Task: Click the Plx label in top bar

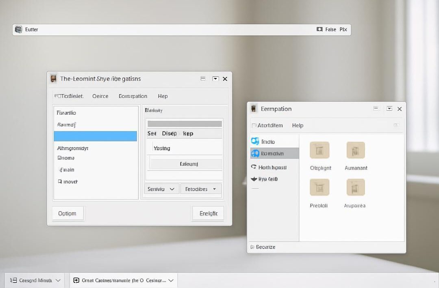Action: click(x=343, y=29)
